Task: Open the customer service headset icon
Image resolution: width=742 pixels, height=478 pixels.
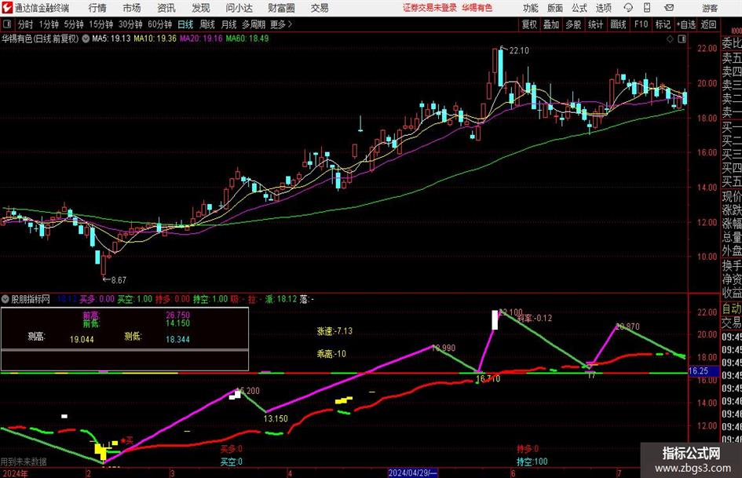Action: pyautogui.click(x=628, y=8)
